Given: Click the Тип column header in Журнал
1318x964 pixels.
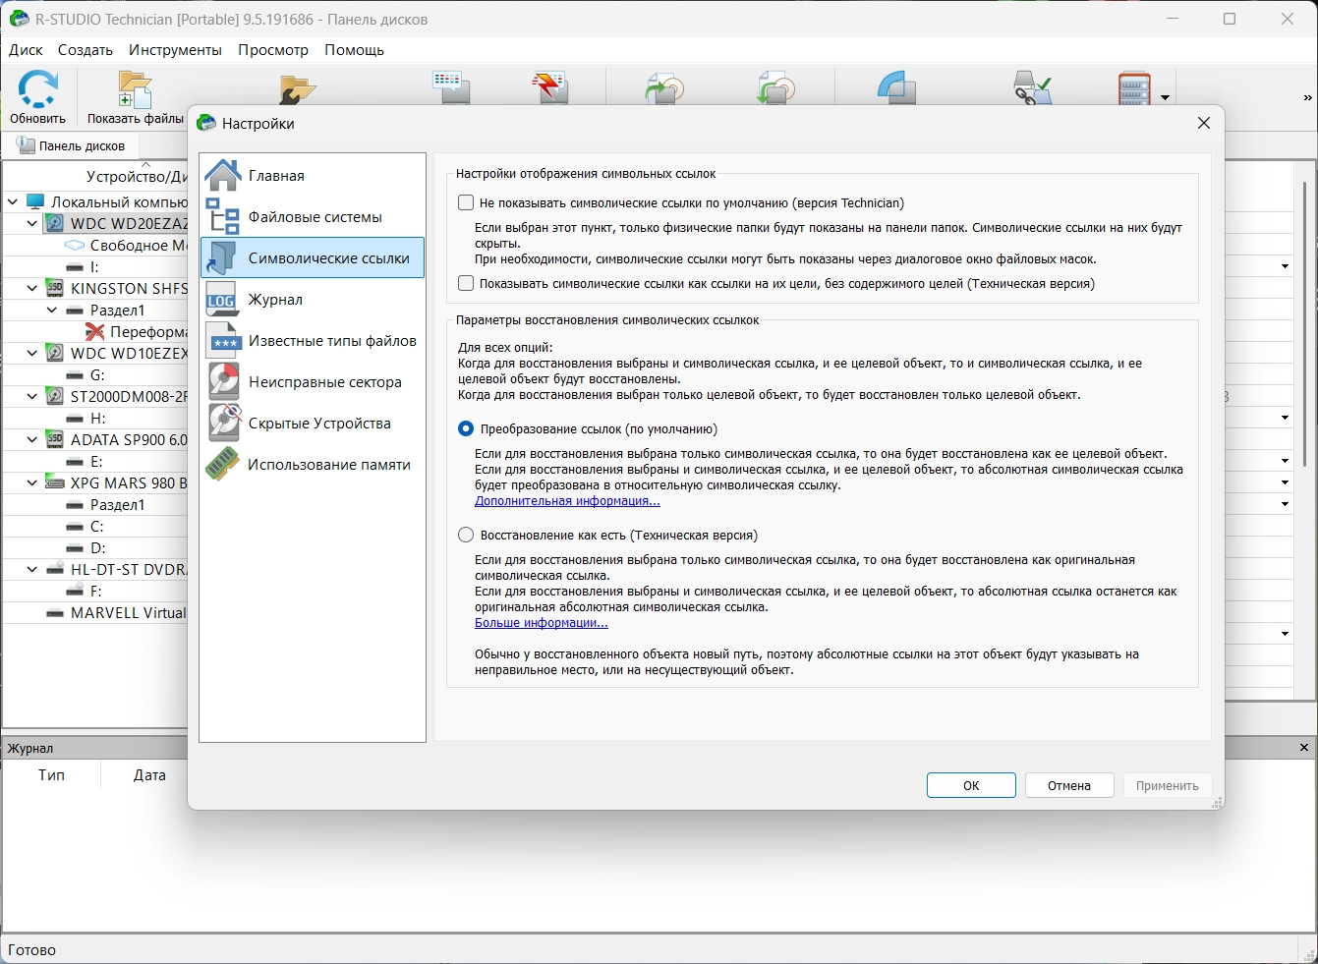Looking at the screenshot, I should [x=51, y=775].
